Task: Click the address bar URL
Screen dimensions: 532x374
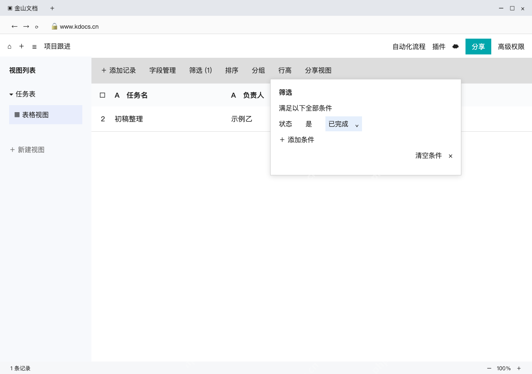Action: (79, 27)
